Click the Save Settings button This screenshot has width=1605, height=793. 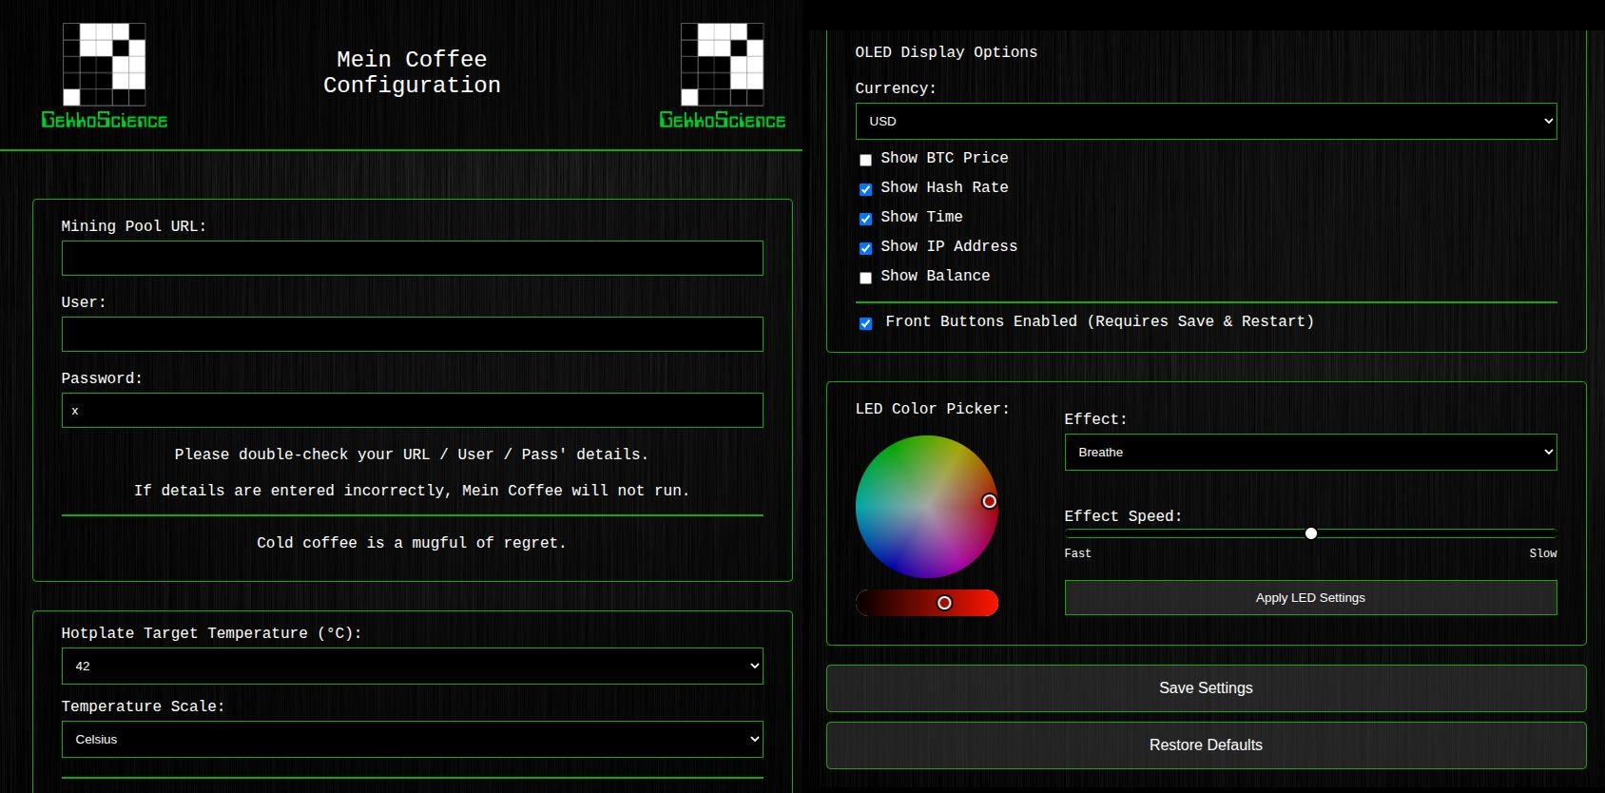click(x=1206, y=688)
